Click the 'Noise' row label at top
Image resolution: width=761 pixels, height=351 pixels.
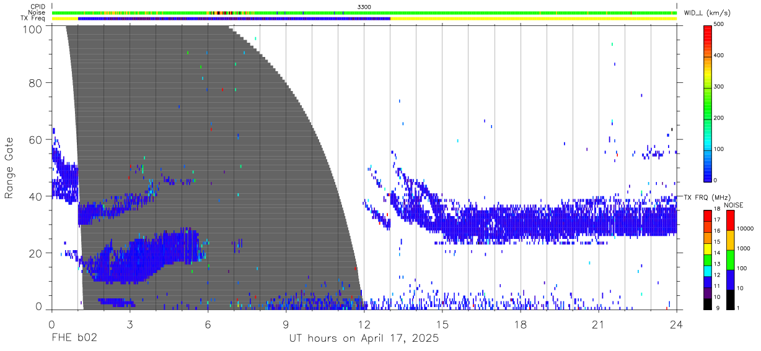click(37, 12)
